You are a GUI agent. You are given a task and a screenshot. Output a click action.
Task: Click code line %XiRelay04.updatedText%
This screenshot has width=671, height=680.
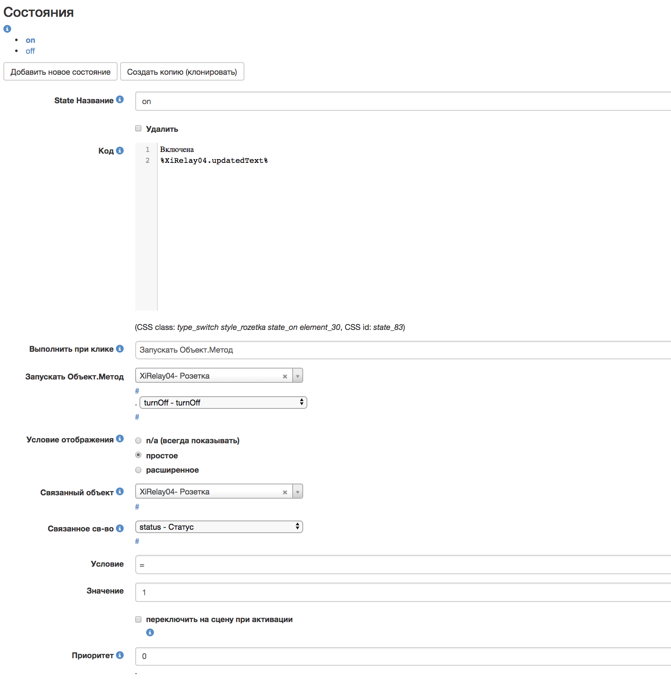coord(214,160)
